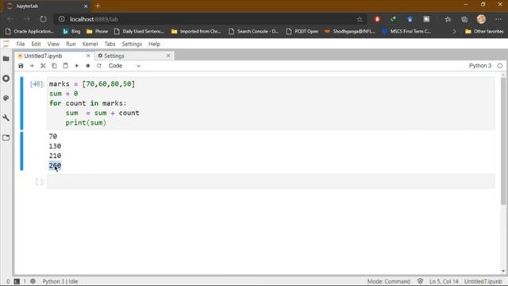Open the File menu
The image size is (508, 286).
[x=21, y=44]
